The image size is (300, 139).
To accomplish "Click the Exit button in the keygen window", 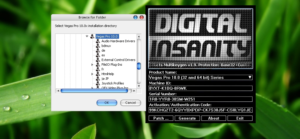I will [x=240, y=118].
